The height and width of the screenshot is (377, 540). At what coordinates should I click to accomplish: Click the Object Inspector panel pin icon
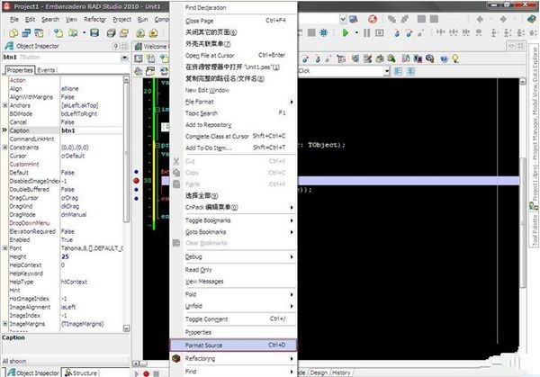116,46
